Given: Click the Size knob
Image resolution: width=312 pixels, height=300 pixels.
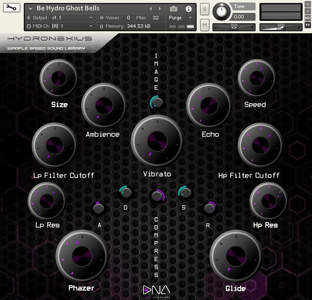Looking at the screenshot, I should (x=58, y=78).
